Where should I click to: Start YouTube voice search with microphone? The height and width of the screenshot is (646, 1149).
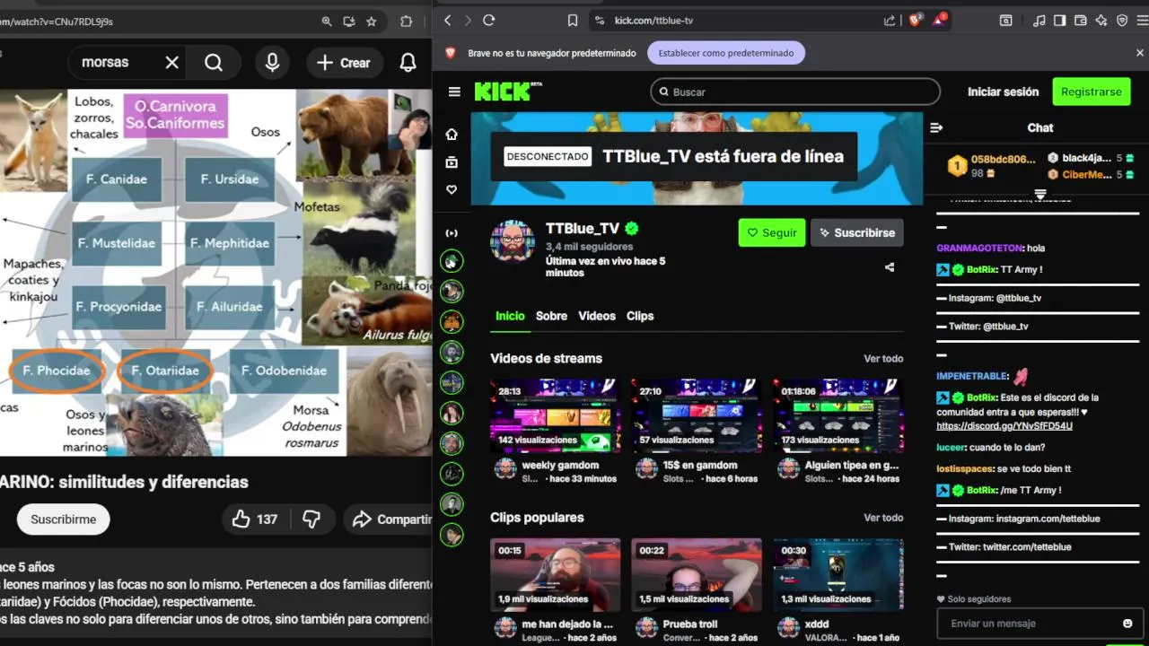[272, 62]
